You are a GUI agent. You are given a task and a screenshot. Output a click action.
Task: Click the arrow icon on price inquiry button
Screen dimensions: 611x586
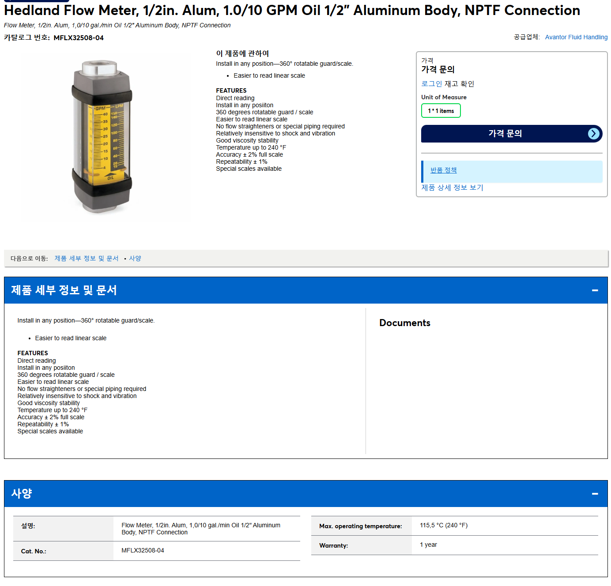[594, 134]
